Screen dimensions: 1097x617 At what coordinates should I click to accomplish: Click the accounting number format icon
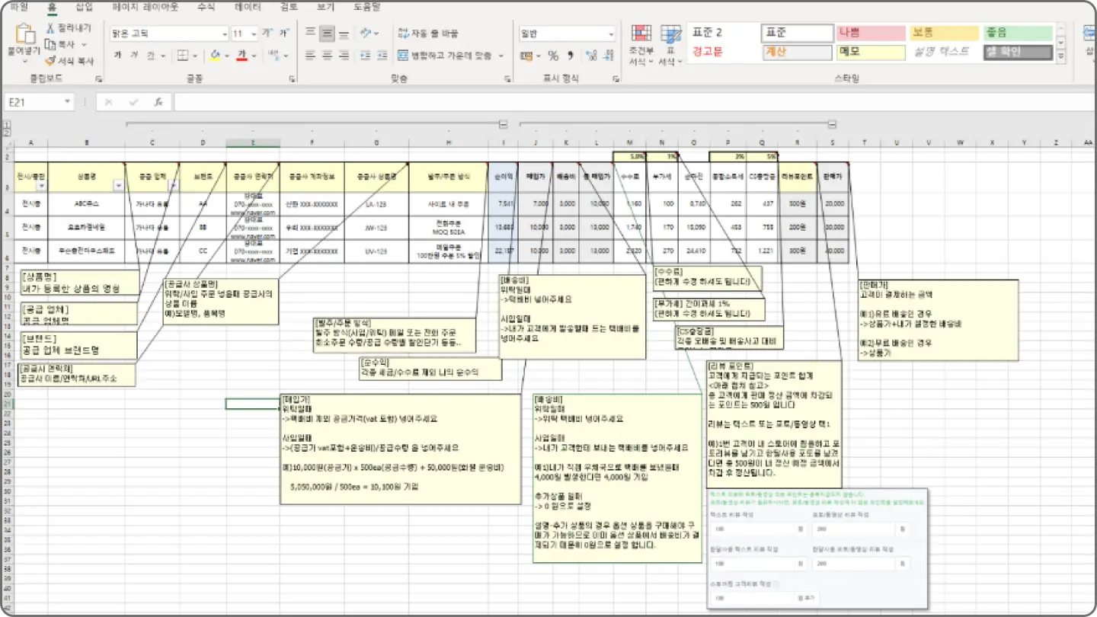[x=526, y=56]
